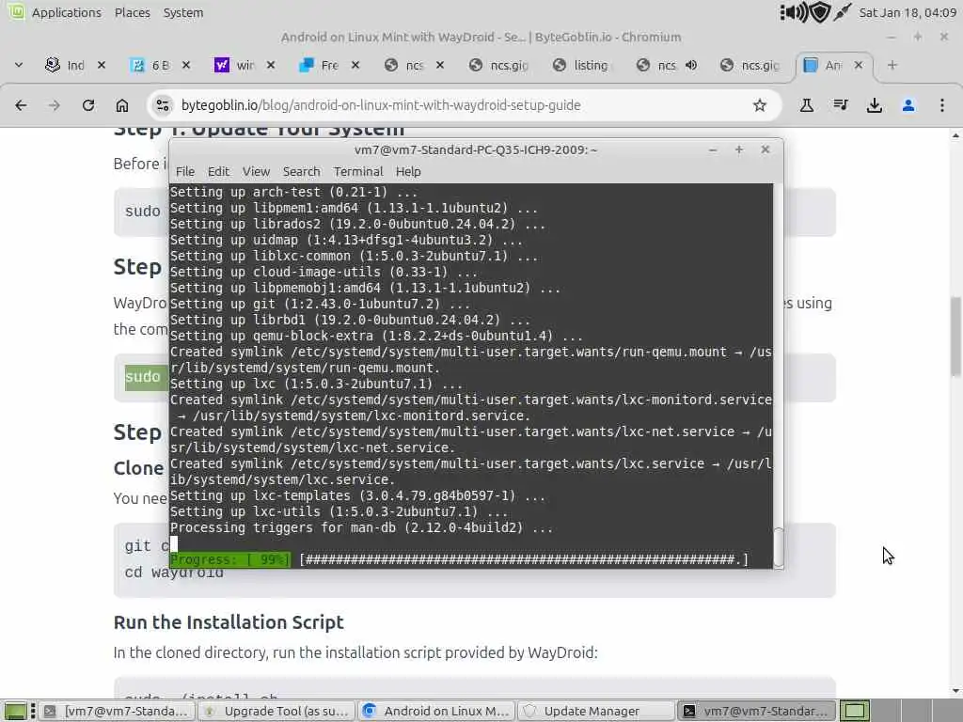The height and width of the screenshot is (722, 963).
Task: Open the Chromium profile icon
Action: click(x=908, y=105)
